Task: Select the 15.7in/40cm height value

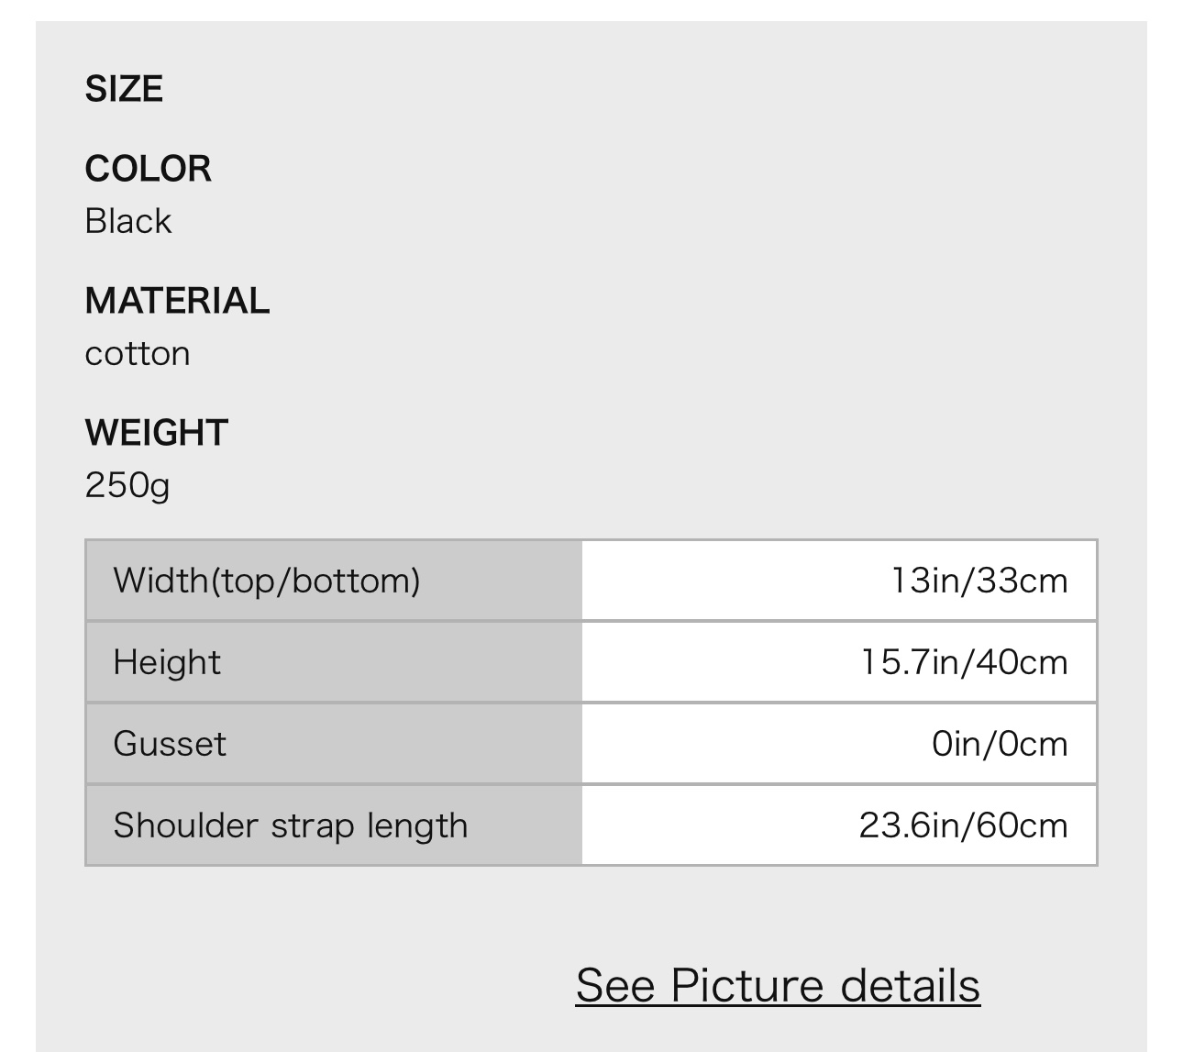Action: pyautogui.click(x=965, y=661)
